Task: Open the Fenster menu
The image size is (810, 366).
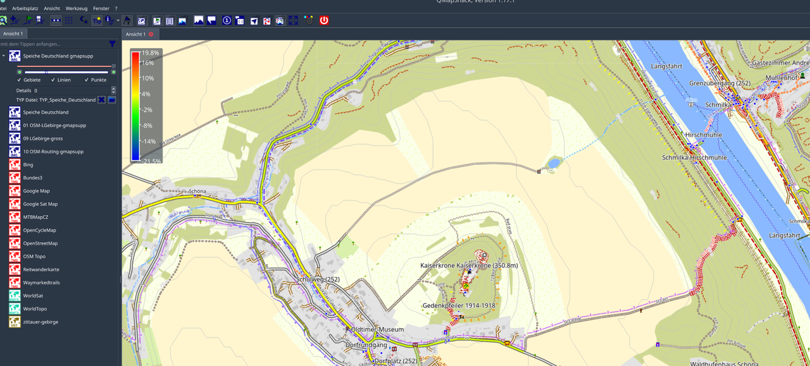Action: tap(101, 8)
